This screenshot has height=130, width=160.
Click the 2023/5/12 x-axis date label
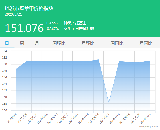(53, 118)
